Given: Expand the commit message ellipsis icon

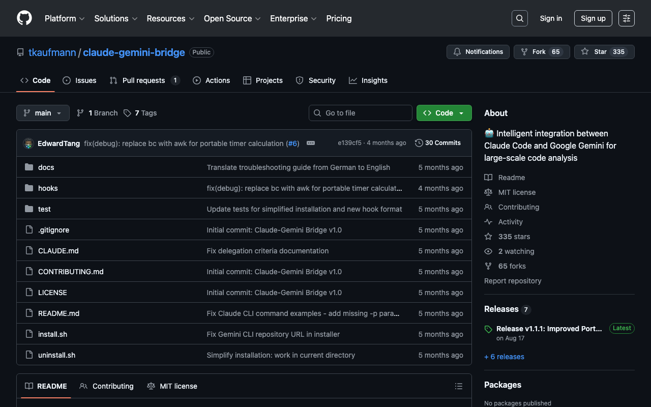Looking at the screenshot, I should [311, 143].
